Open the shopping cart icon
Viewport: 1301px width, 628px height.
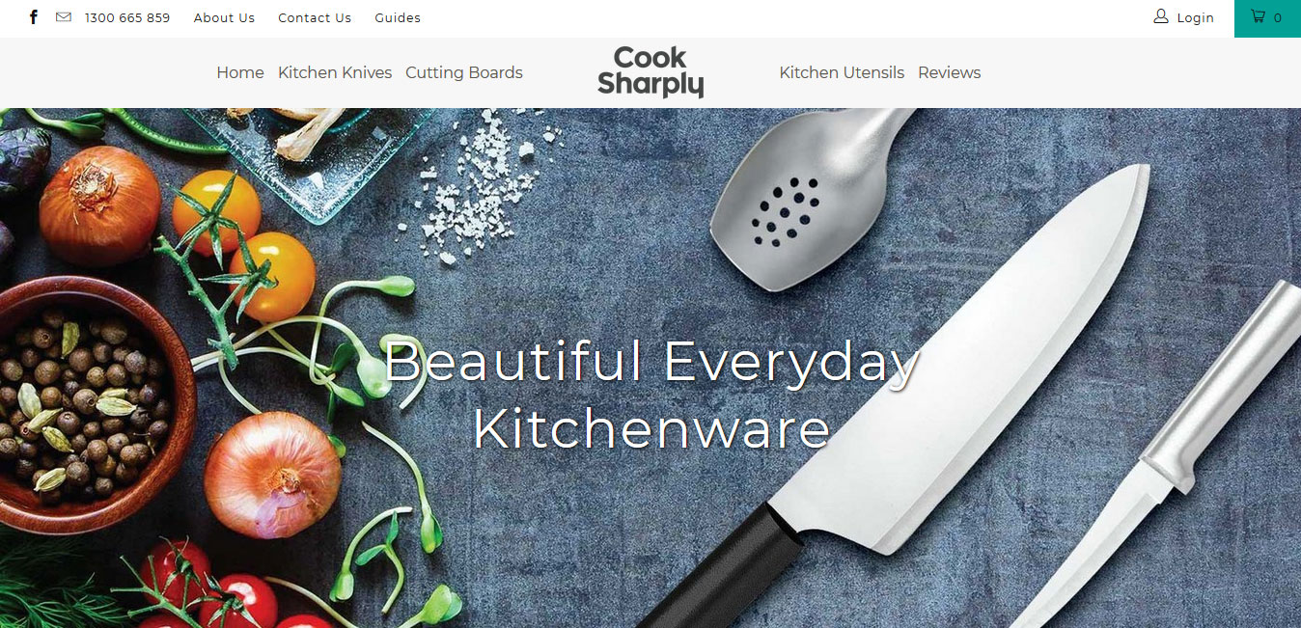[1259, 16]
